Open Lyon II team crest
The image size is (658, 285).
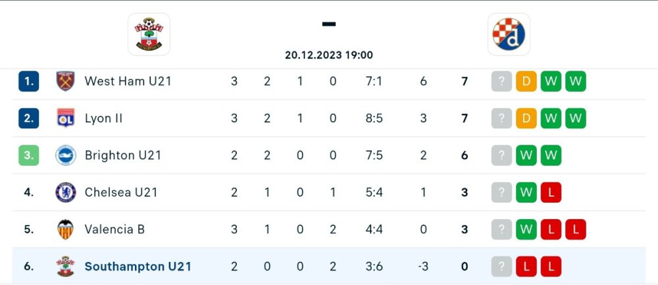click(x=66, y=118)
